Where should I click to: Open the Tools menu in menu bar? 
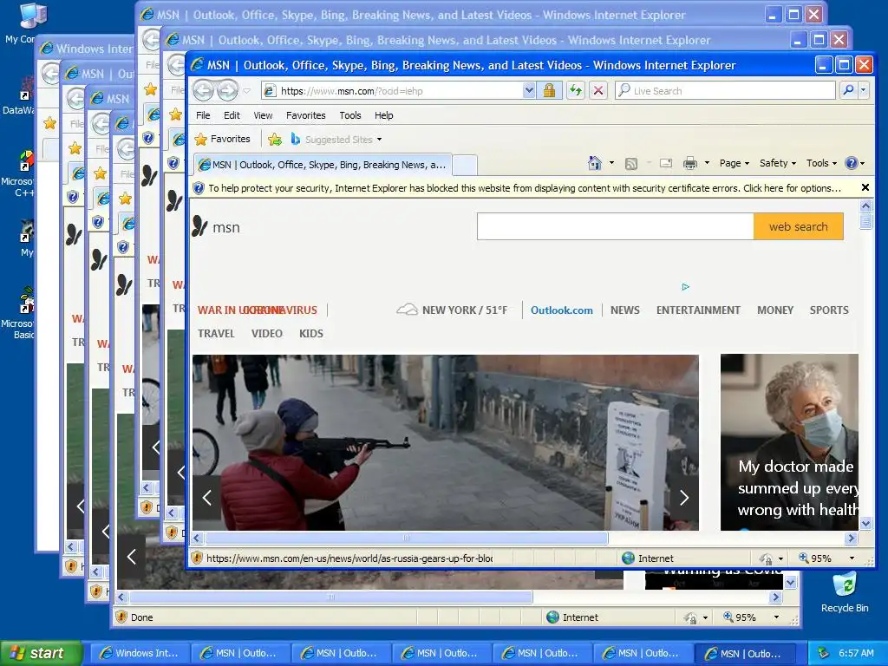(x=350, y=115)
